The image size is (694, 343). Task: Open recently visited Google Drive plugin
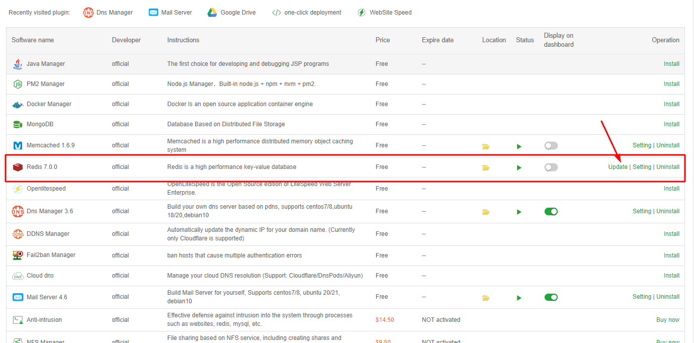tap(231, 13)
